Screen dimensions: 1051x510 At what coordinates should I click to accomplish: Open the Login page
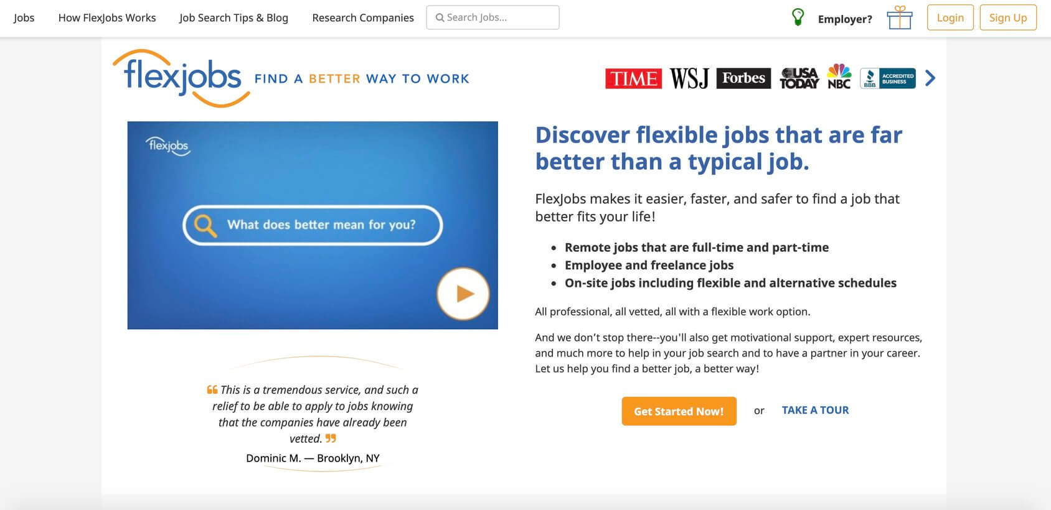coord(950,17)
